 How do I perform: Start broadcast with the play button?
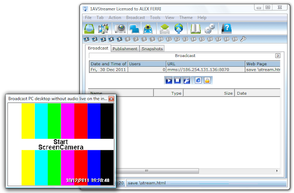169,80
